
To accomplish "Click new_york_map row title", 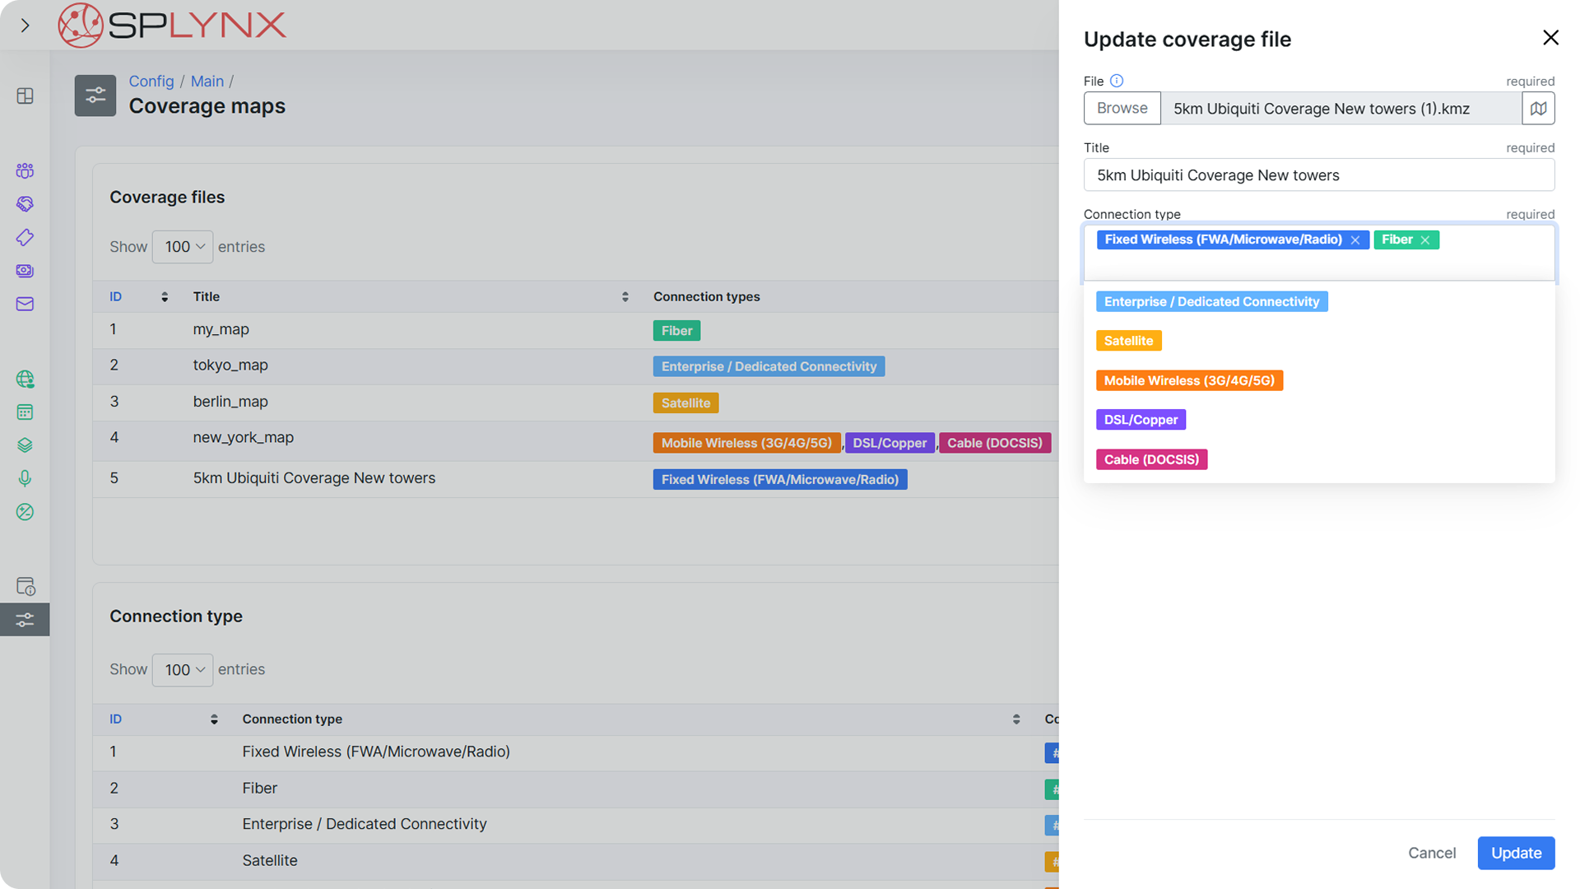I will 243,438.
